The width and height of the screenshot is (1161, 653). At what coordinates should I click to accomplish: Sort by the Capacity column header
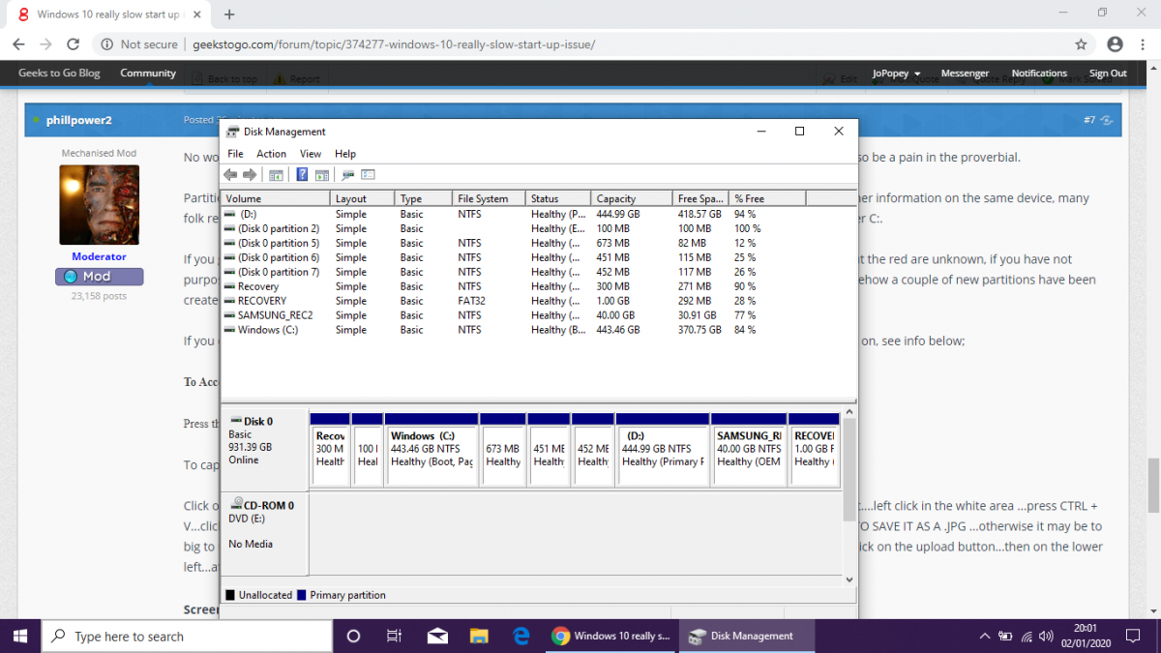pos(632,198)
